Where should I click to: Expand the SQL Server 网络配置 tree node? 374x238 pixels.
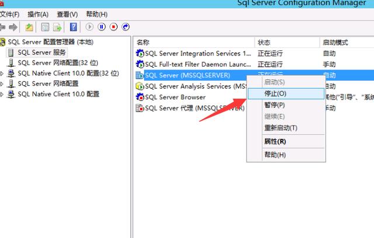(2, 84)
